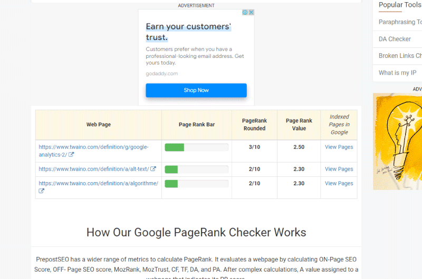Viewport: 422px width, 279px height.
Task: Click the Popular Tools sidebar heading
Action: click(400, 5)
